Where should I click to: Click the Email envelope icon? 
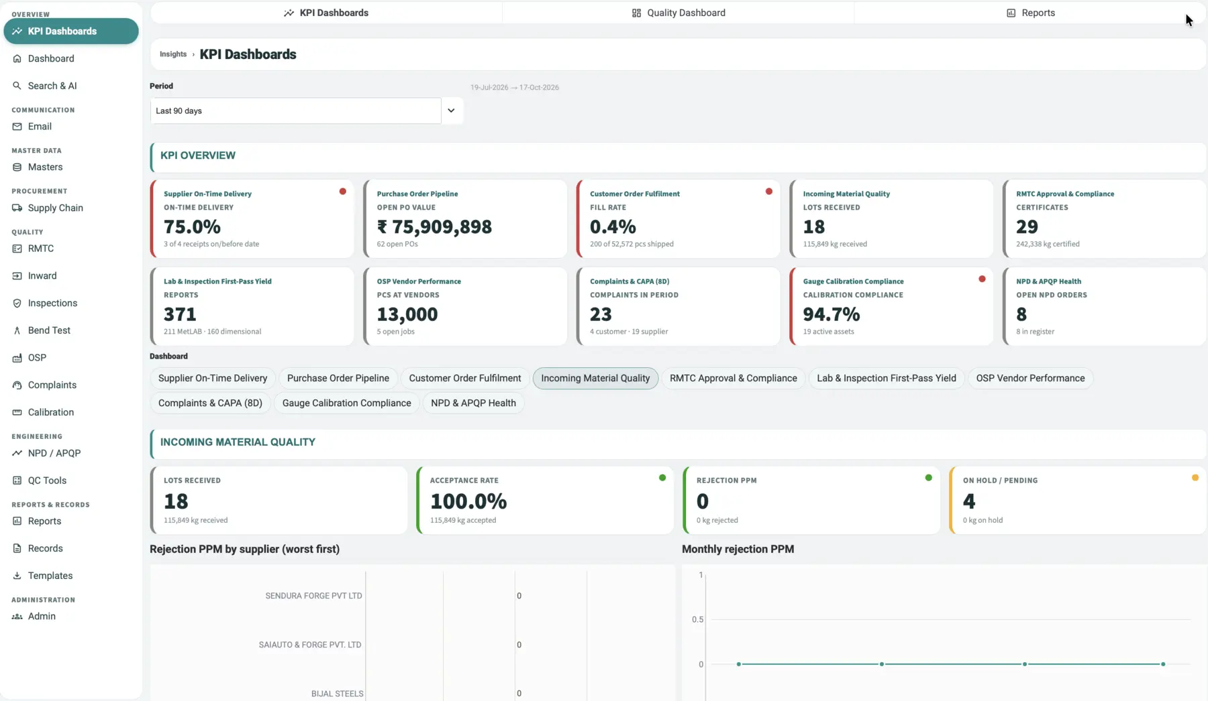coord(17,127)
